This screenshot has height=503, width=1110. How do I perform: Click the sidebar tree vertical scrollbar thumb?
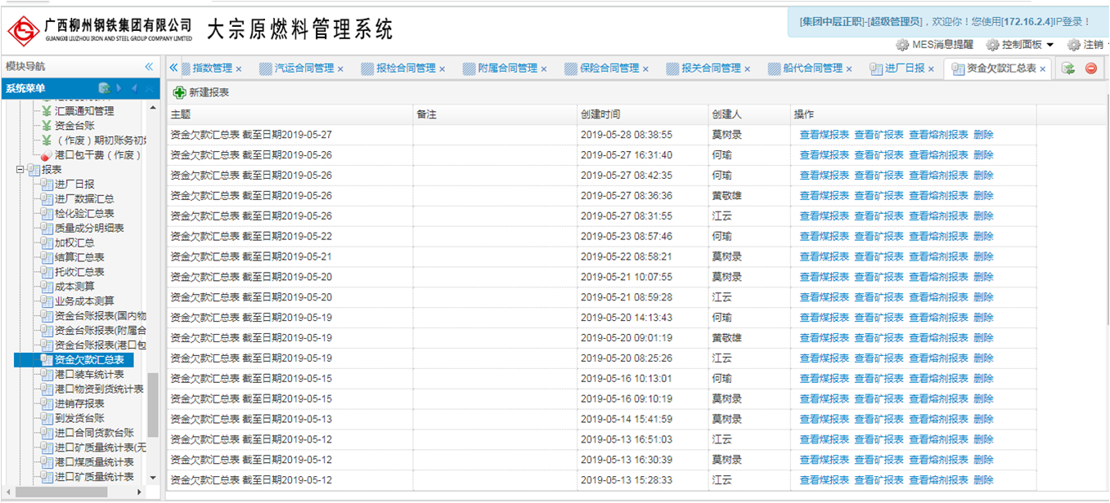(152, 406)
